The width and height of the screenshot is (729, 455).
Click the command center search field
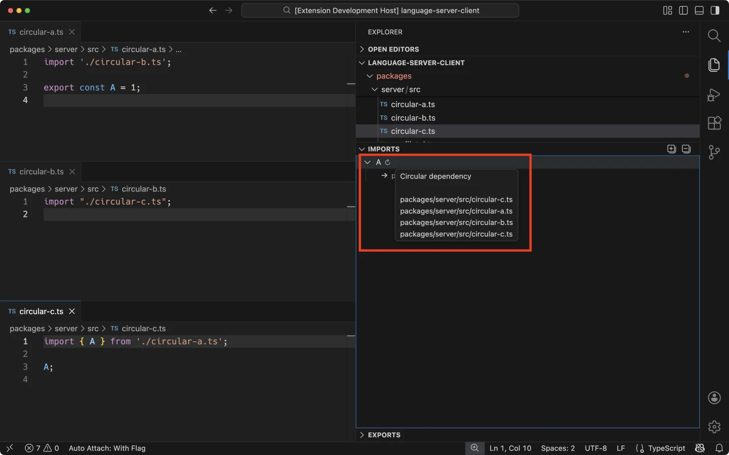coord(380,11)
